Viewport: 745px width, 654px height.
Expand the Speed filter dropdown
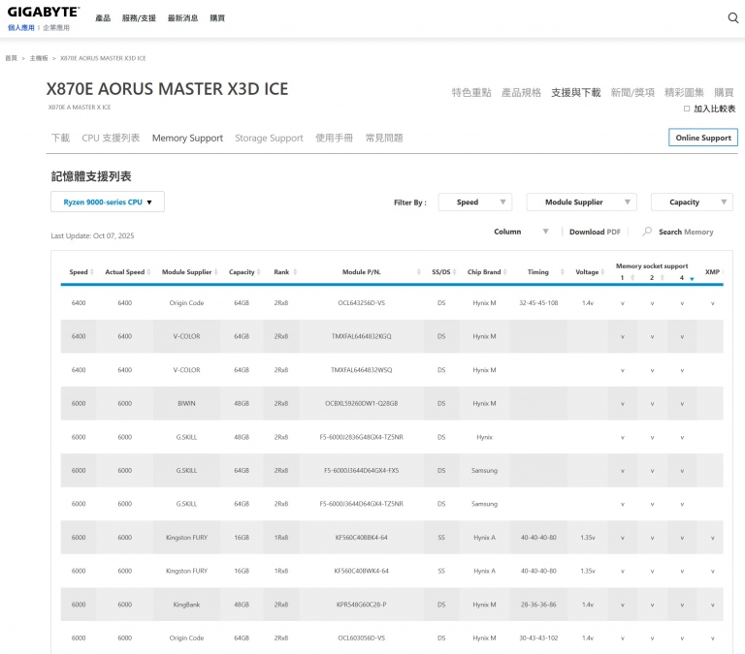[474, 202]
